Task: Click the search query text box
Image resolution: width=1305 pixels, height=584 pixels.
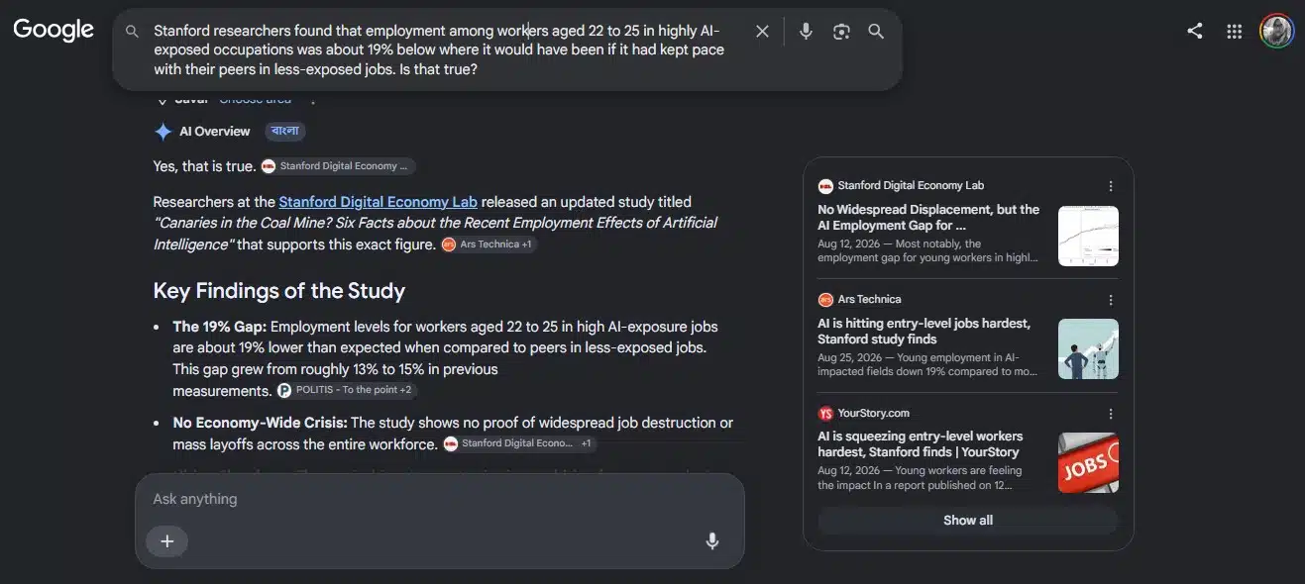Action: point(442,50)
